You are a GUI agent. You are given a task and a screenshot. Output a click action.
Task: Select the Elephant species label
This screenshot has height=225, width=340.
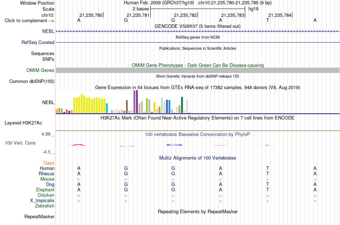45,190
